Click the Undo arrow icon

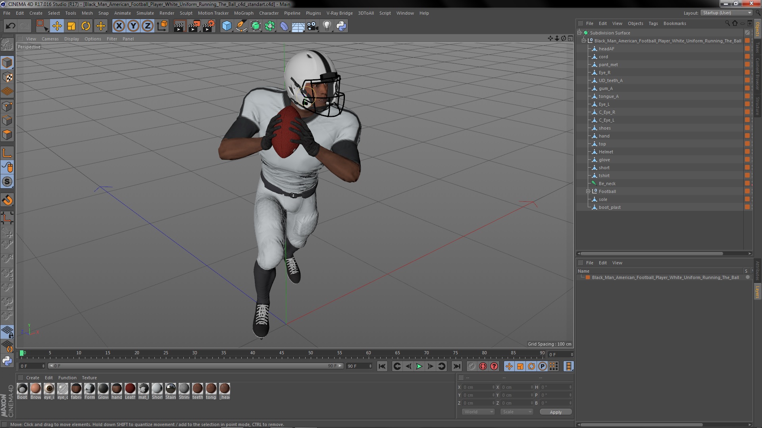pyautogui.click(x=10, y=26)
